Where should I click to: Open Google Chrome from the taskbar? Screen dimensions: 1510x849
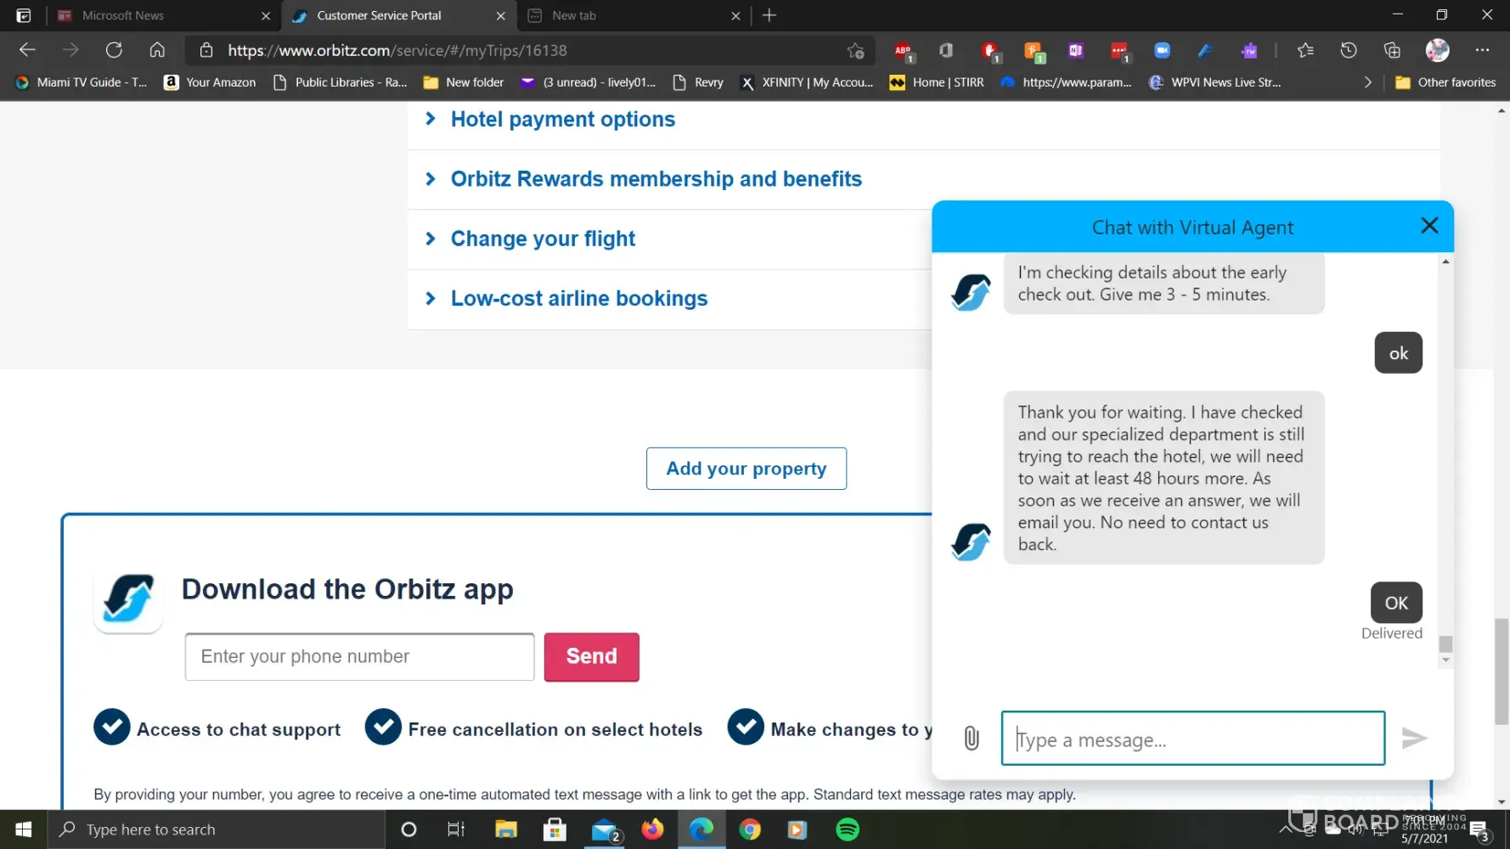[x=750, y=829]
